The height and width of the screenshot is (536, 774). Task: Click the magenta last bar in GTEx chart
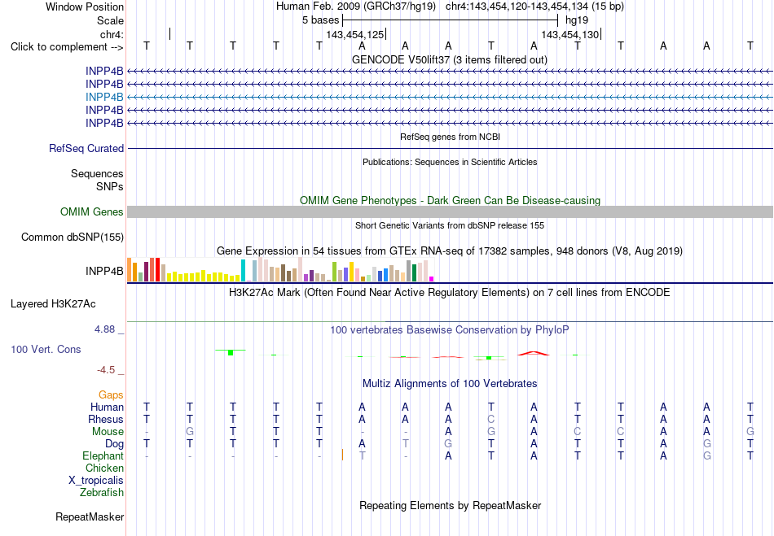tap(432, 279)
